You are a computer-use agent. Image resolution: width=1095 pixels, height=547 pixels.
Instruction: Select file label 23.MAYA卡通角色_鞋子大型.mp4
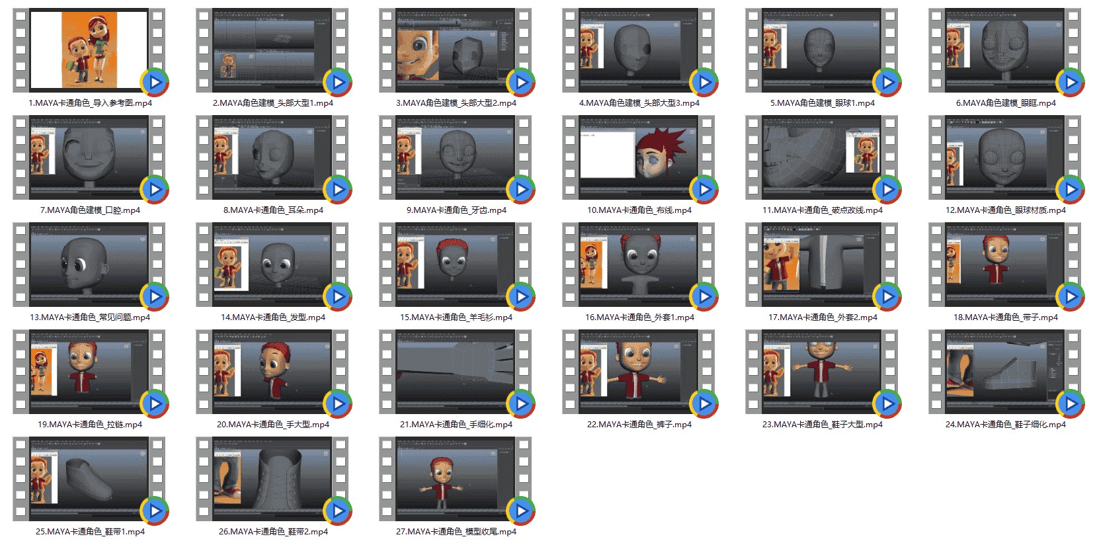pyautogui.click(x=822, y=425)
